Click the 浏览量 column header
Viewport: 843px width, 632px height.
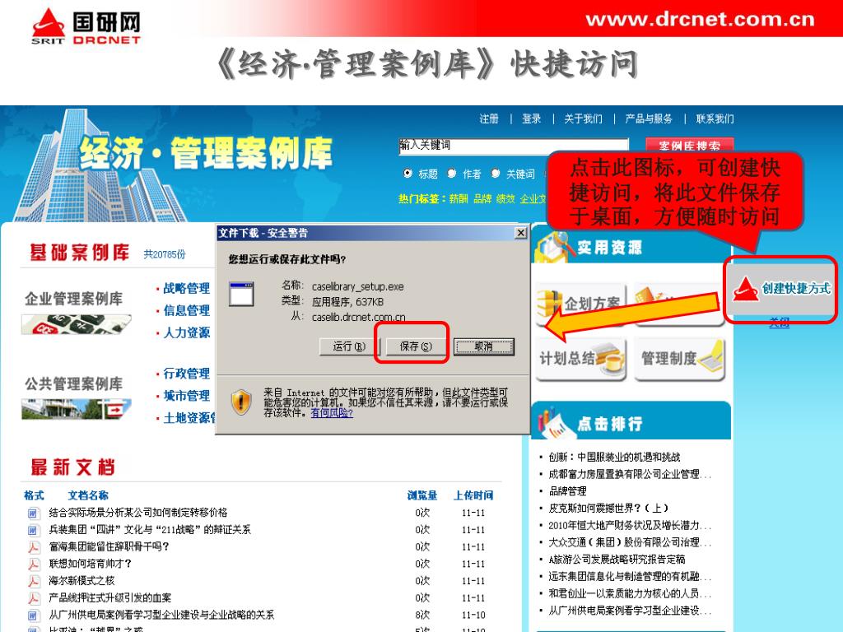pos(422,495)
